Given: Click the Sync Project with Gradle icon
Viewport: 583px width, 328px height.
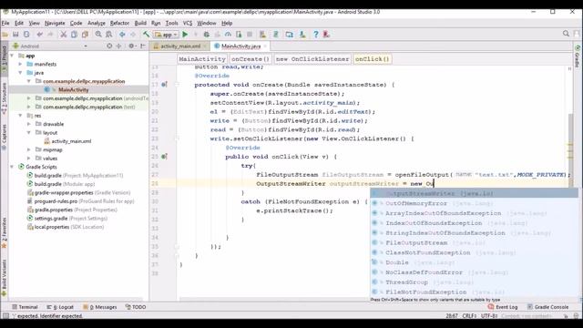Looking at the screenshot, I should tap(276, 35).
